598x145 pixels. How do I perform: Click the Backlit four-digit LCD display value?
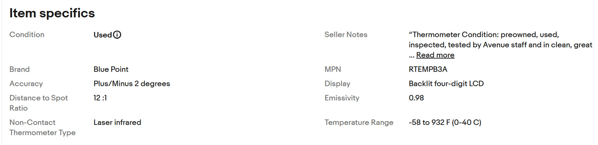(x=446, y=84)
